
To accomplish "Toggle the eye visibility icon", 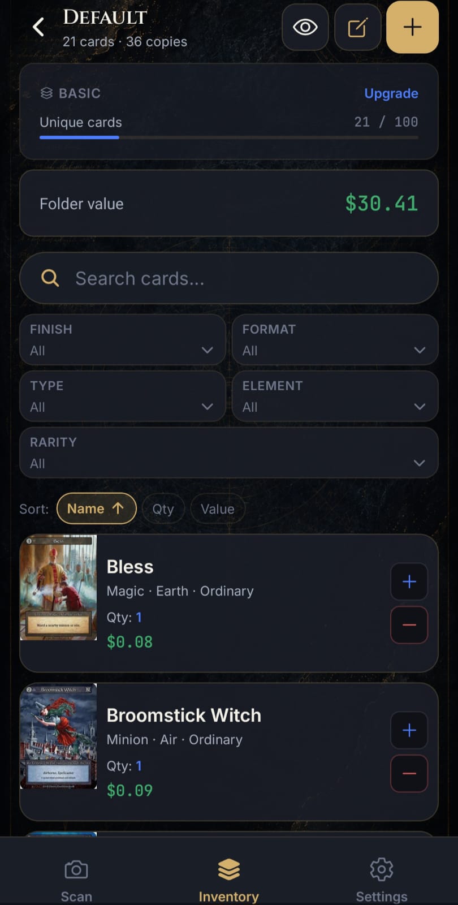I will point(305,27).
